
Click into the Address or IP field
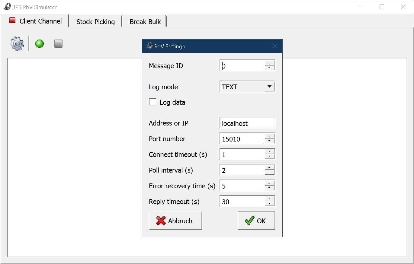click(247, 123)
